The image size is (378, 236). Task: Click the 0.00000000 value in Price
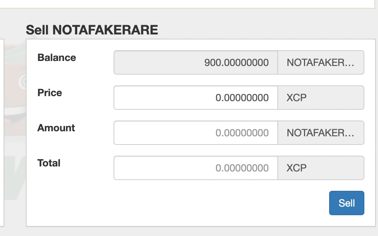(x=242, y=98)
